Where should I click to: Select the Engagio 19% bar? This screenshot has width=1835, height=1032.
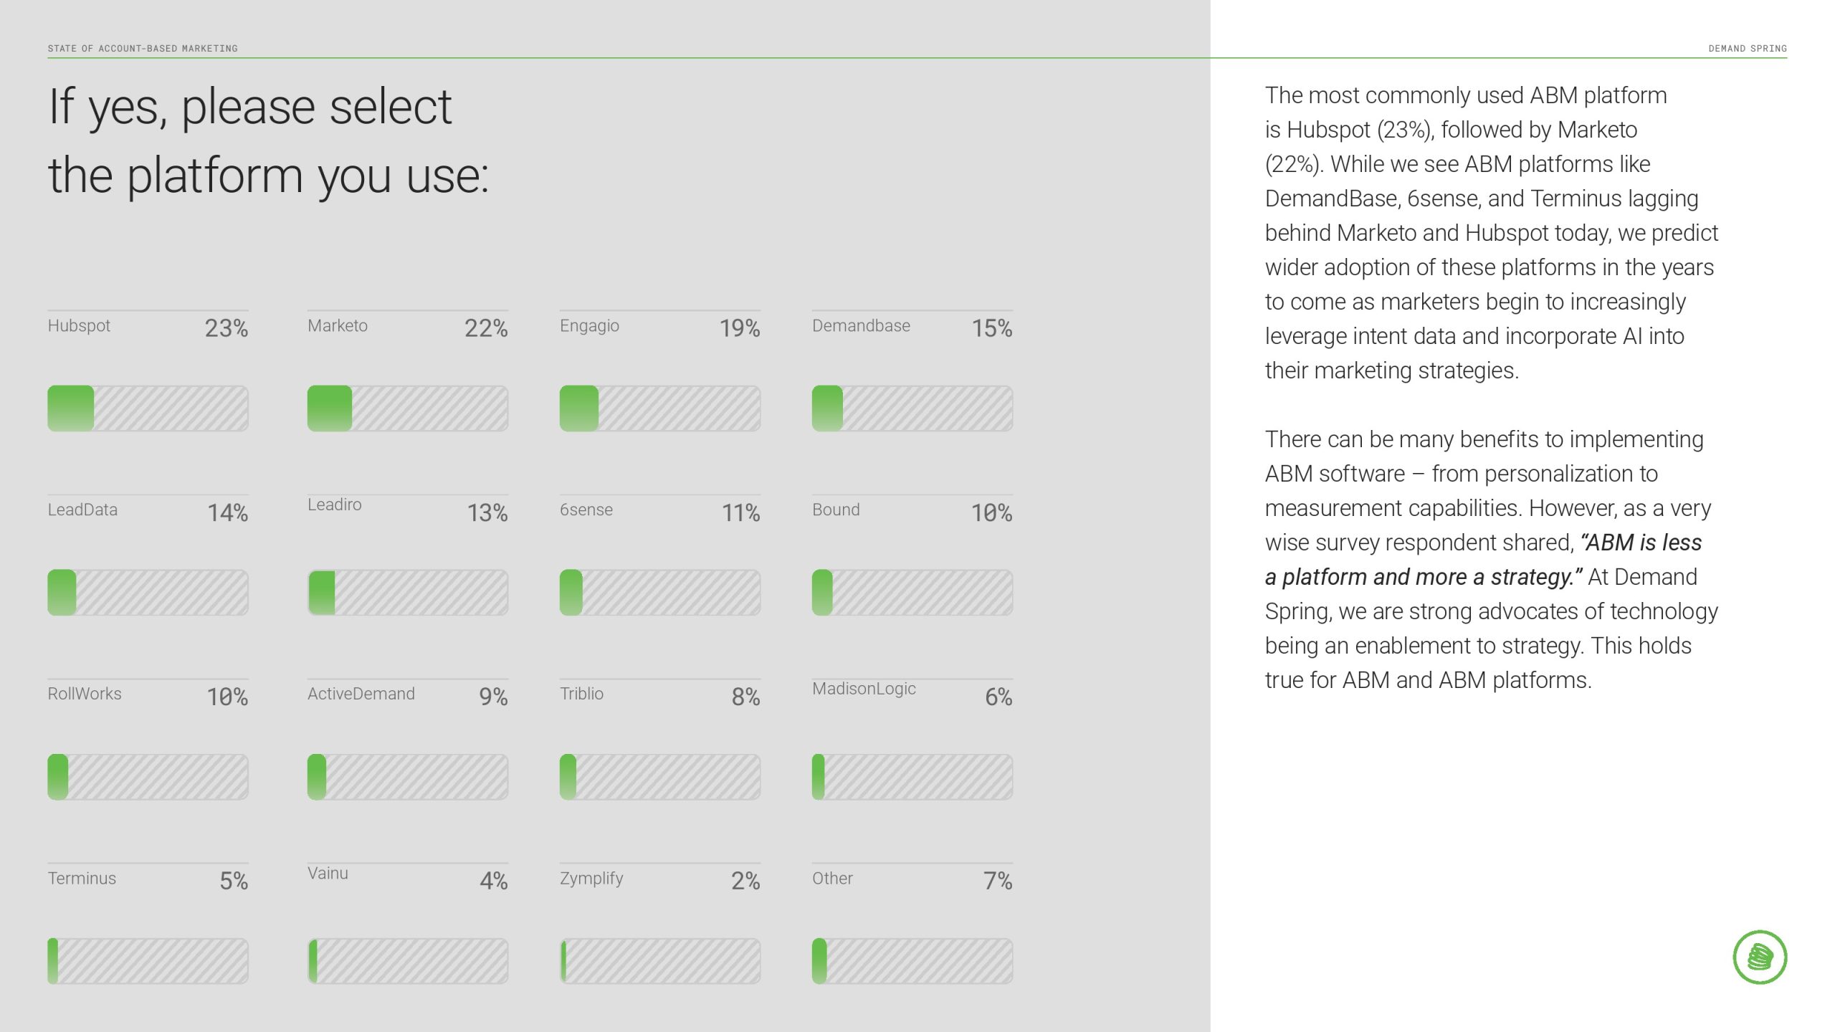coord(659,408)
